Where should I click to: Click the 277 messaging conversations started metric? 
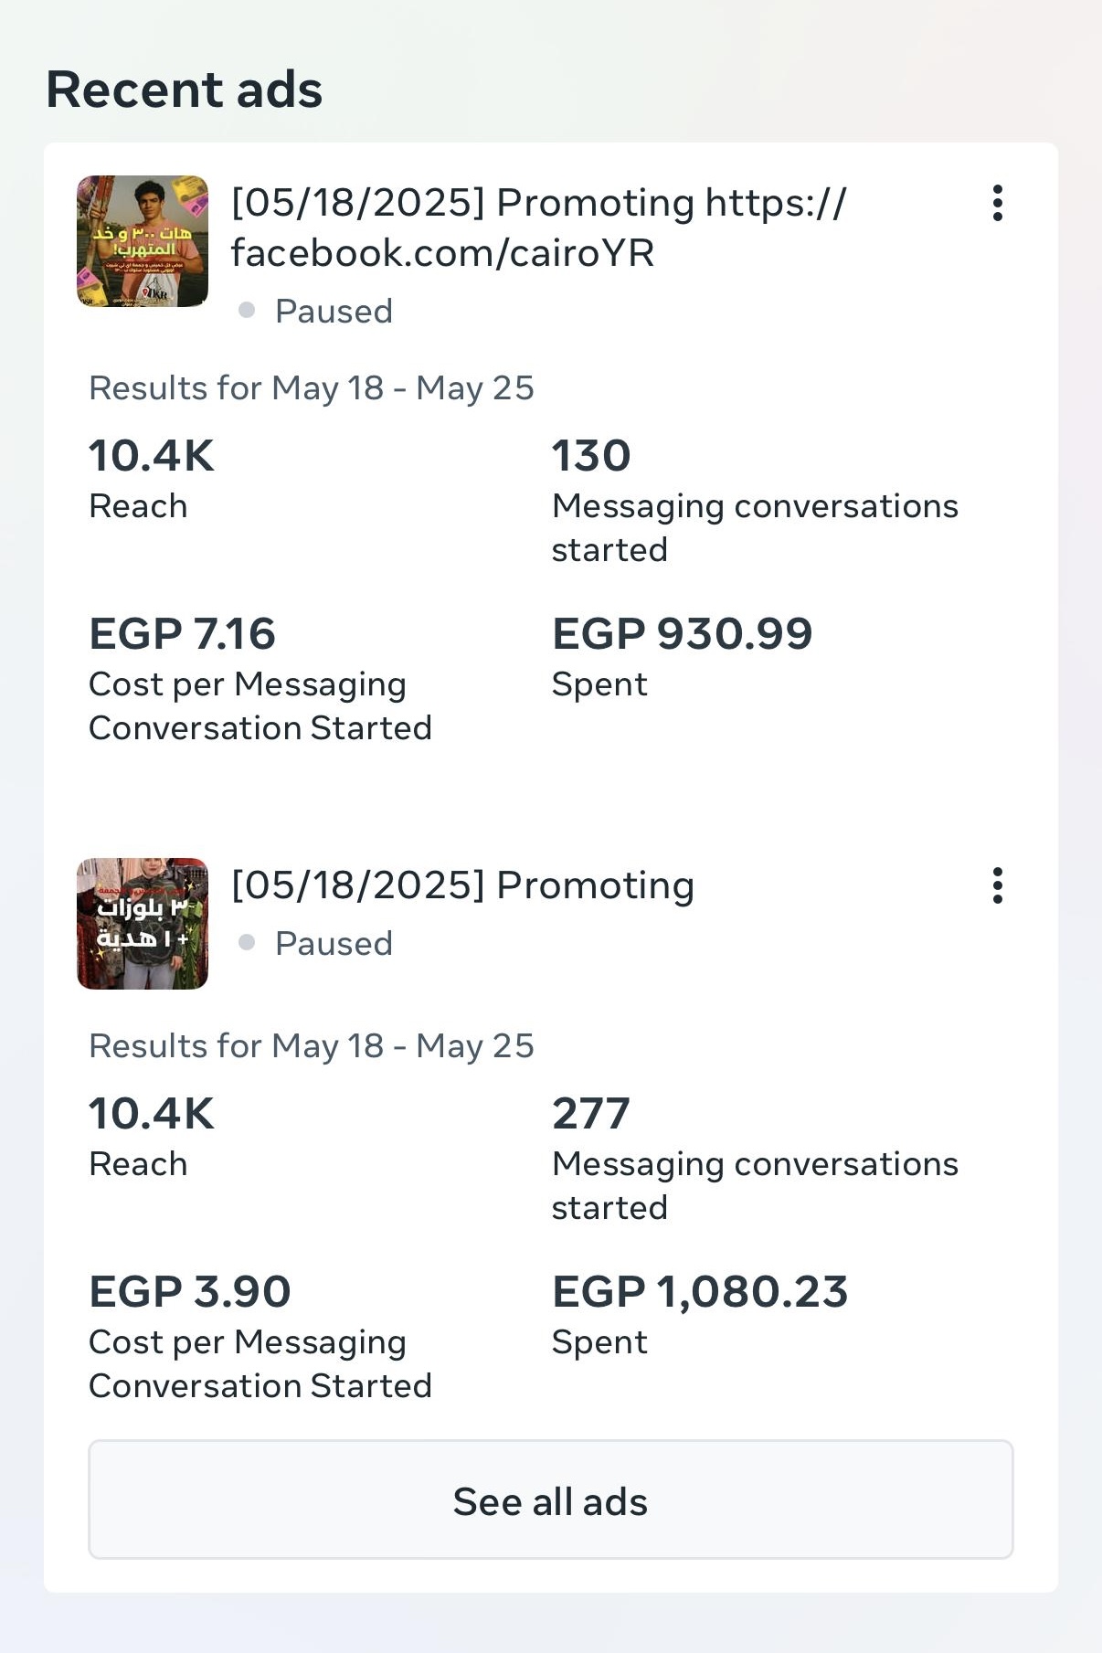(591, 1114)
